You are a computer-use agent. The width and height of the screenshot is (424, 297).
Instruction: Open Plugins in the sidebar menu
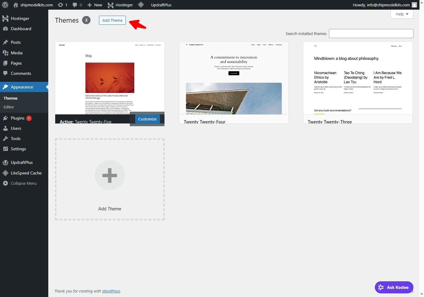[18, 118]
